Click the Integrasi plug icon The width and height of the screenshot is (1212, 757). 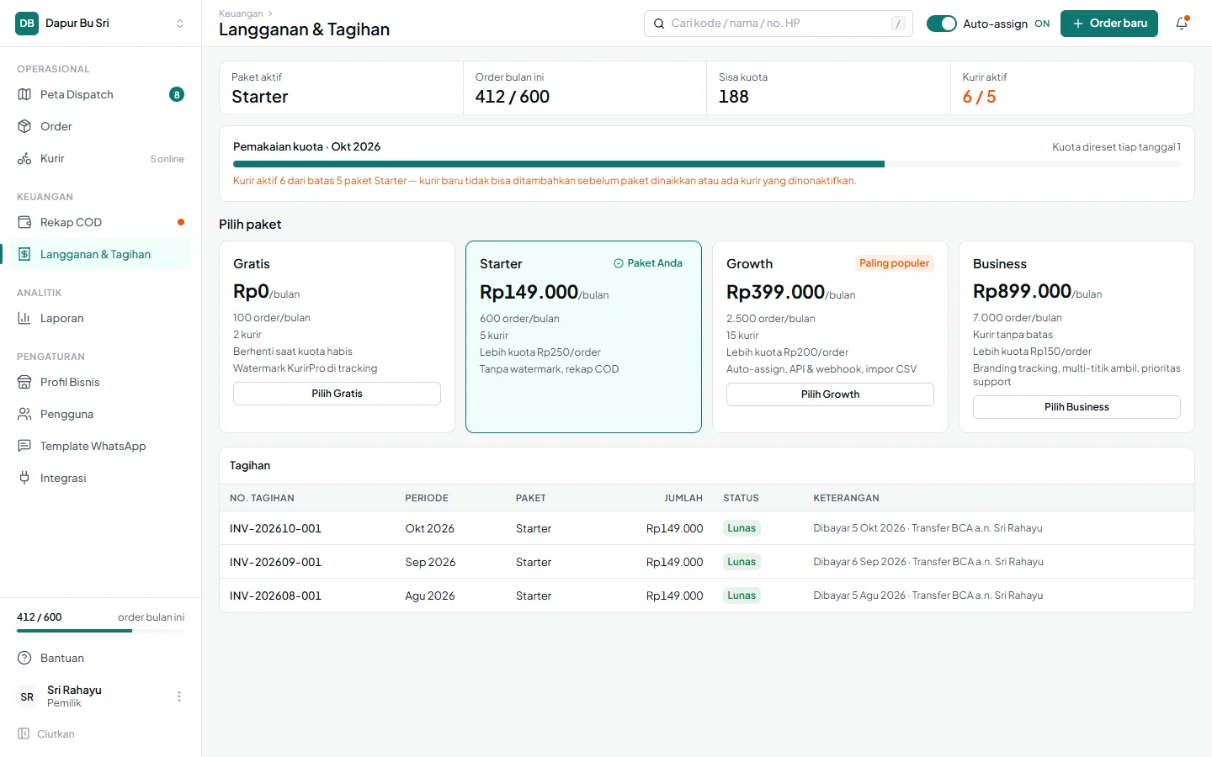click(x=24, y=478)
